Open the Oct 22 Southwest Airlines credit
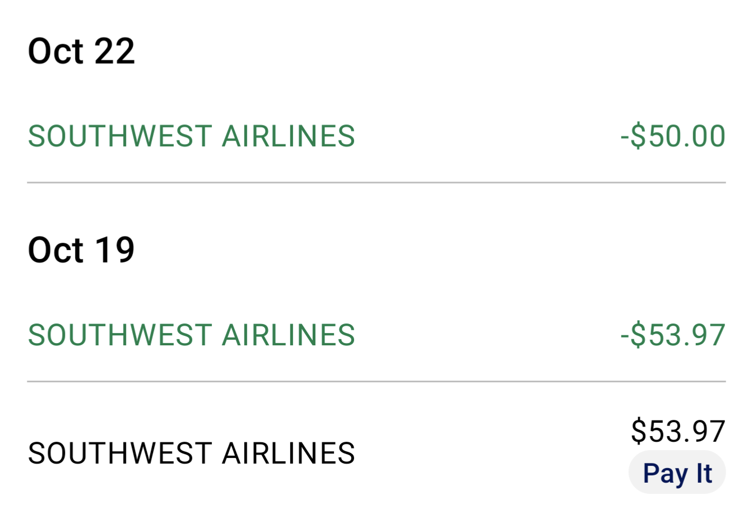This screenshot has width=753, height=518. click(x=376, y=136)
